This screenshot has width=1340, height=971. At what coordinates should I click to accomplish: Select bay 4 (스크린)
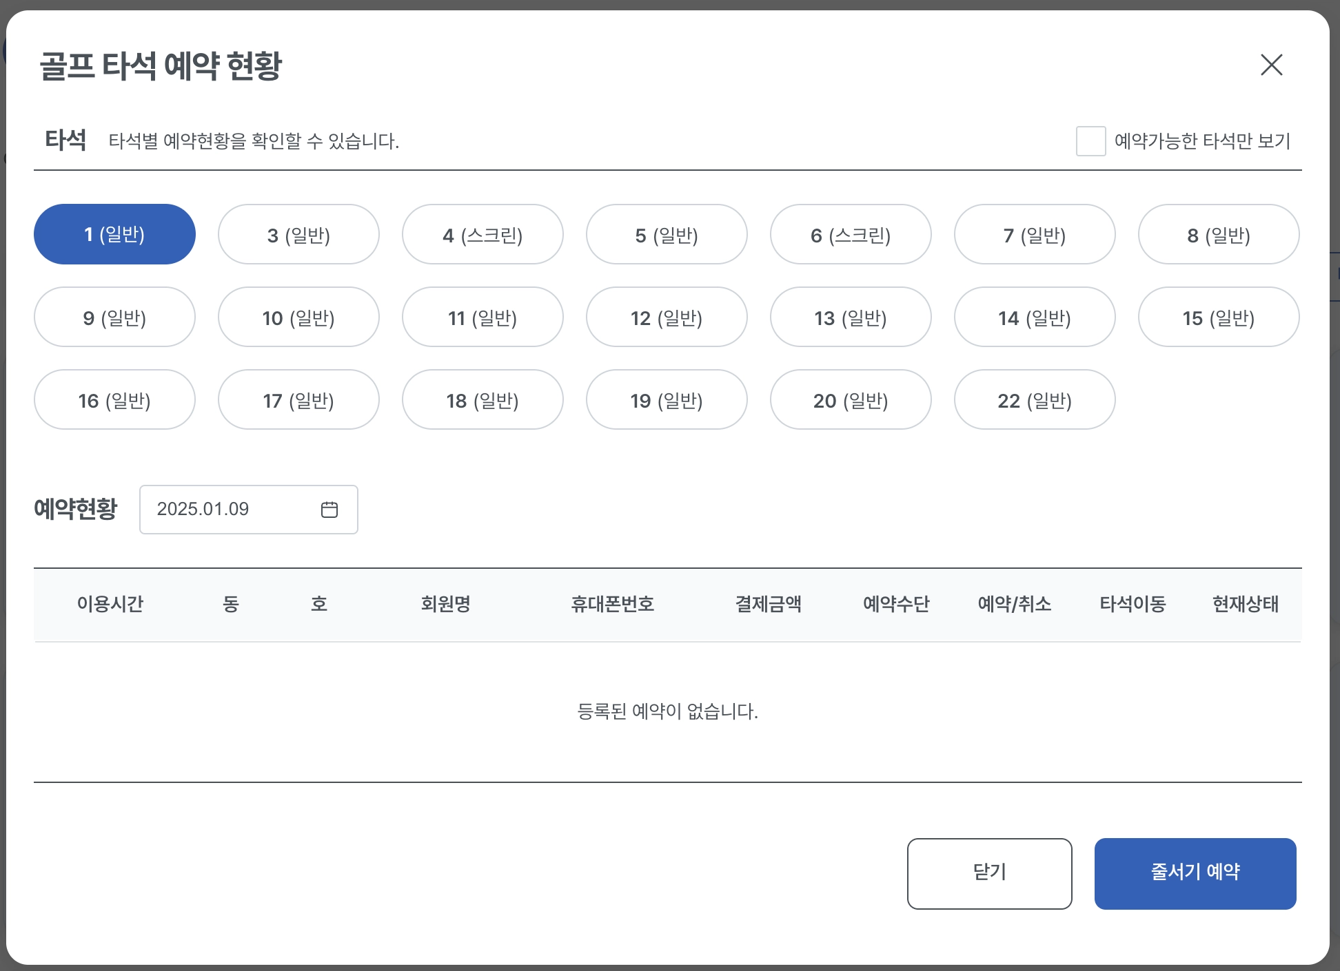click(x=483, y=235)
